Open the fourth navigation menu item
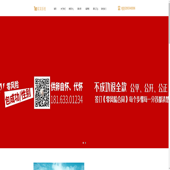Viewport: 170px width, 170px height. point(79,9)
